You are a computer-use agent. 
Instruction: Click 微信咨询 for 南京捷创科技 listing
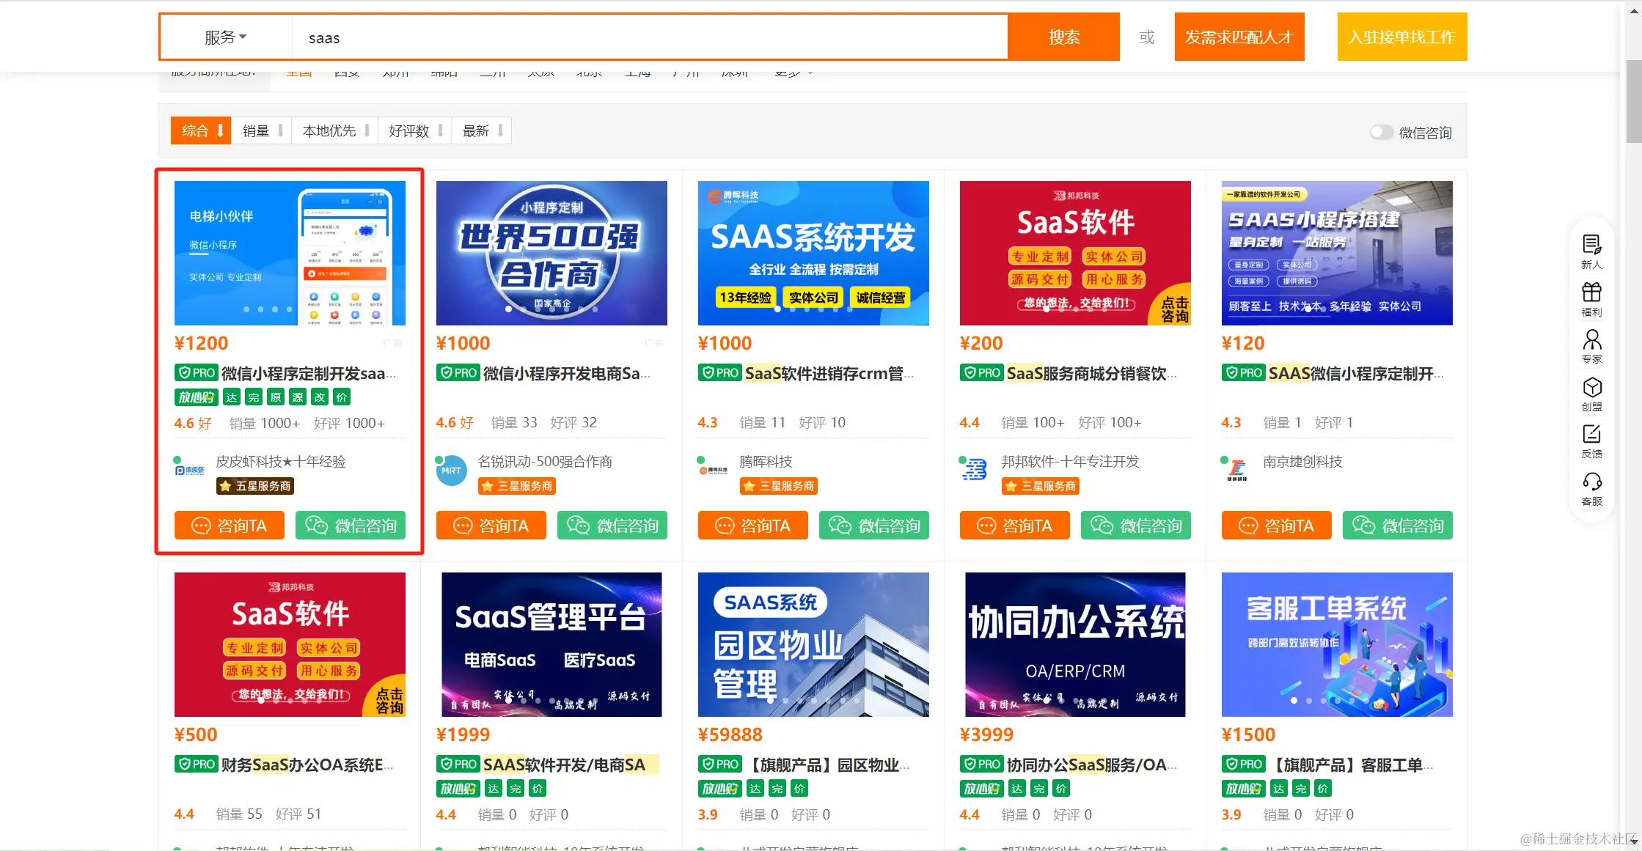click(1398, 526)
